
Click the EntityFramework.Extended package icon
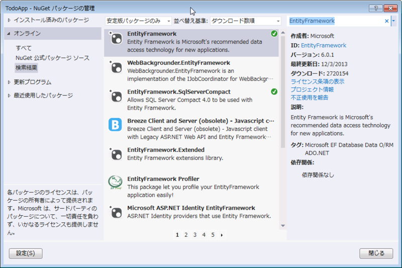pyautogui.click(x=116, y=154)
